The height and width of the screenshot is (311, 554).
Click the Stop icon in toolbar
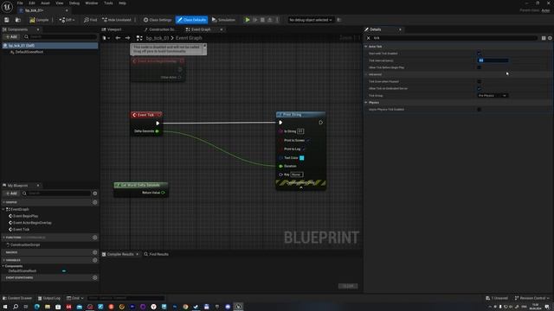(x=262, y=20)
